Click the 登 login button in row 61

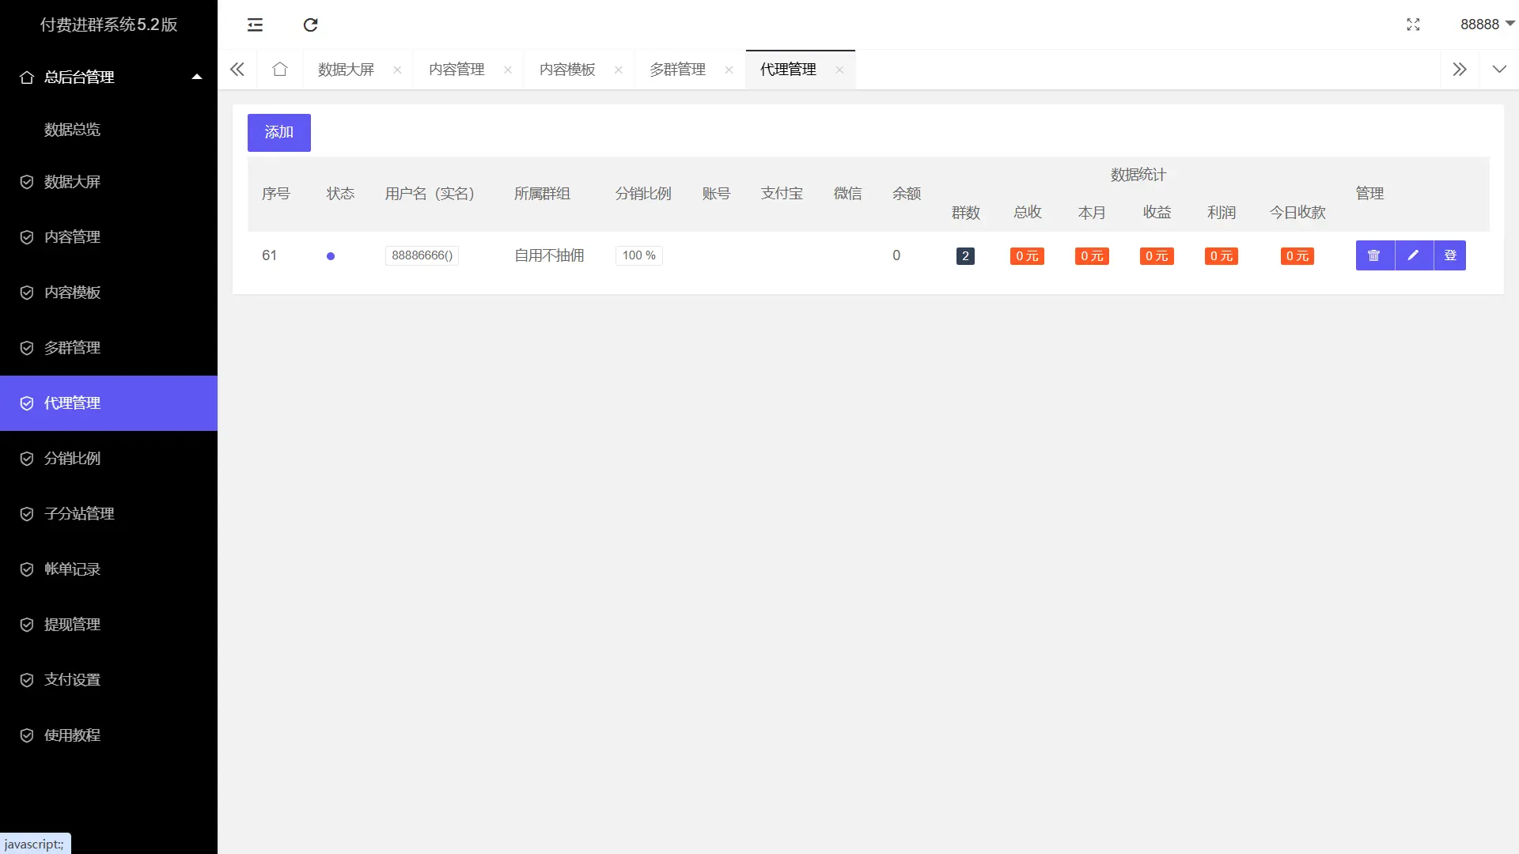1450,255
